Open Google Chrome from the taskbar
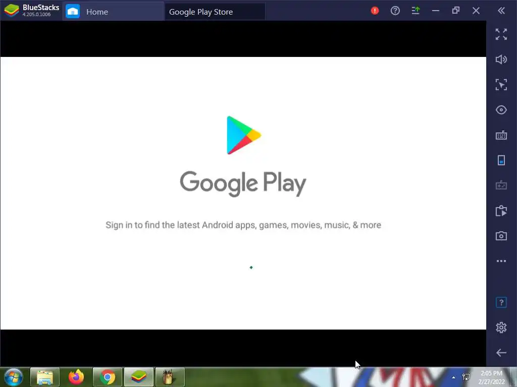Viewport: 517px width, 387px height. point(108,377)
